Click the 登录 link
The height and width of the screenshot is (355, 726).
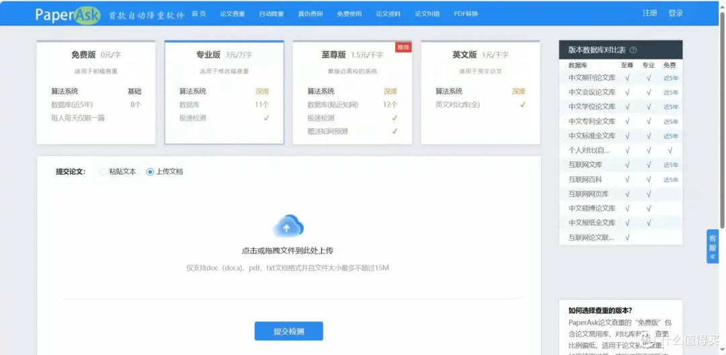[676, 13]
